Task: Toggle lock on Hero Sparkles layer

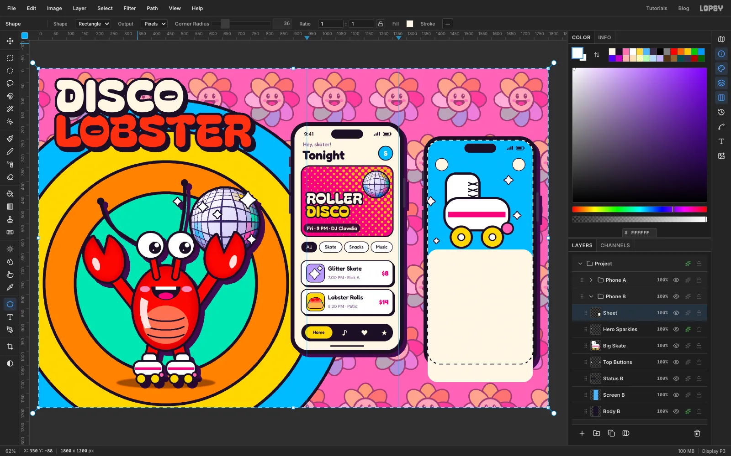Action: [x=699, y=329]
